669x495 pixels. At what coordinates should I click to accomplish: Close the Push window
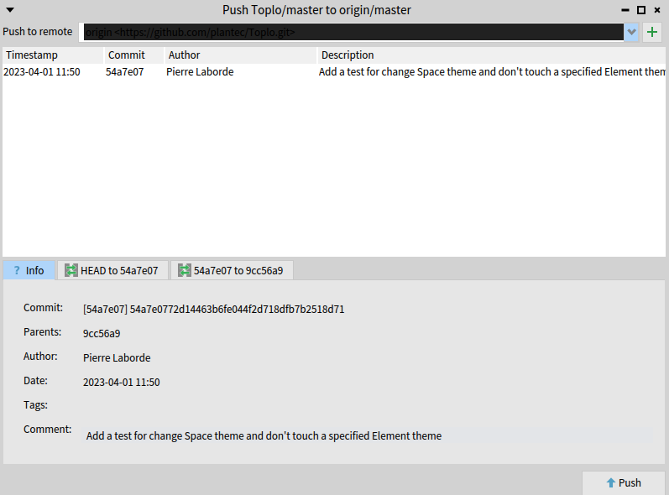click(x=657, y=10)
